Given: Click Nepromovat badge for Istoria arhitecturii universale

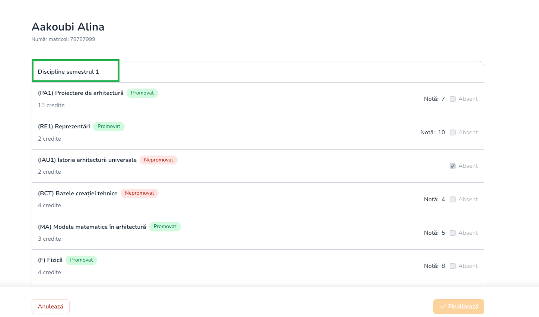Looking at the screenshot, I should tap(159, 160).
